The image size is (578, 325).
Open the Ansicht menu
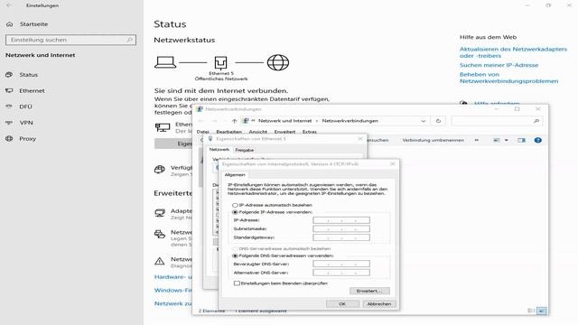257,132
